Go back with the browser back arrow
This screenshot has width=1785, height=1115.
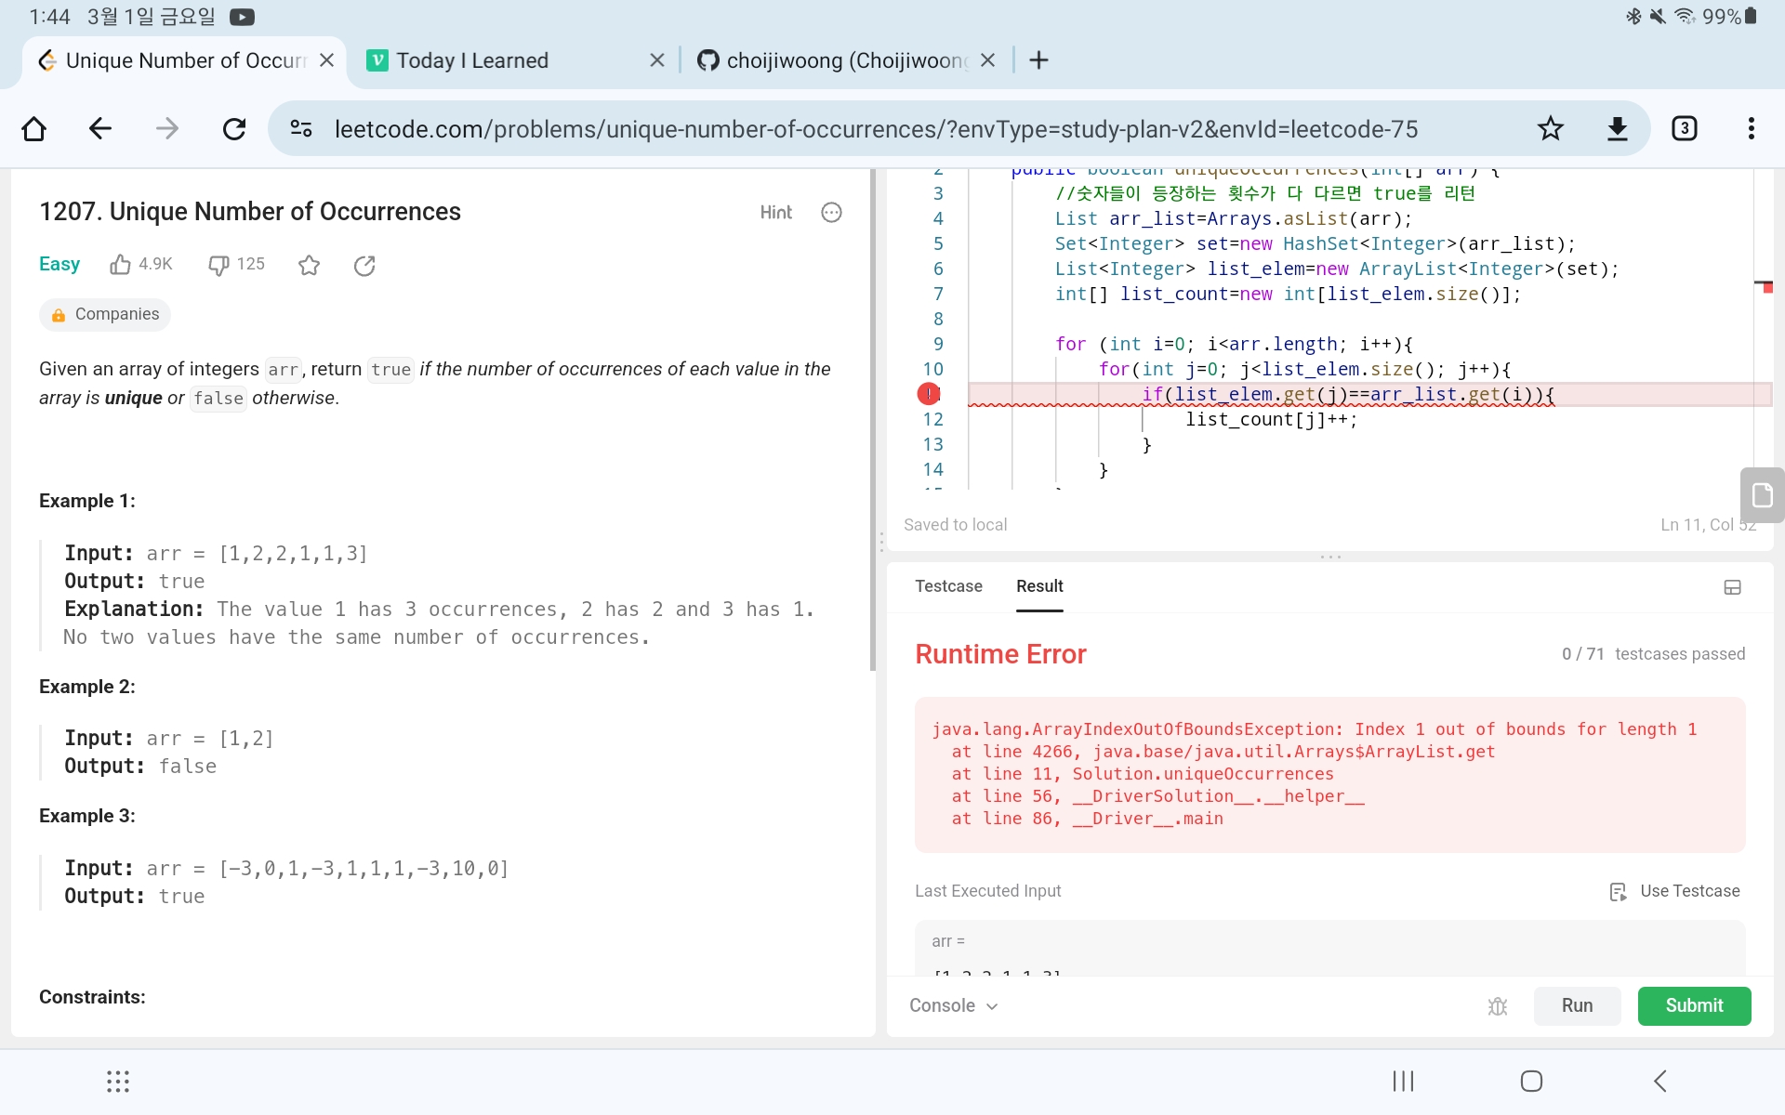(100, 128)
